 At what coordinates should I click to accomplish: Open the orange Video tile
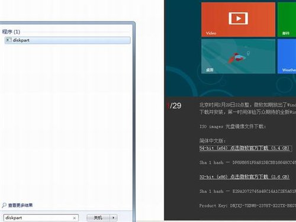[x=238, y=20]
